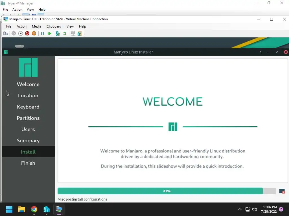Viewport: 289px width, 216px height.
Task: Open File menu in Virtual Machine Connection
Action: click(x=9, y=26)
